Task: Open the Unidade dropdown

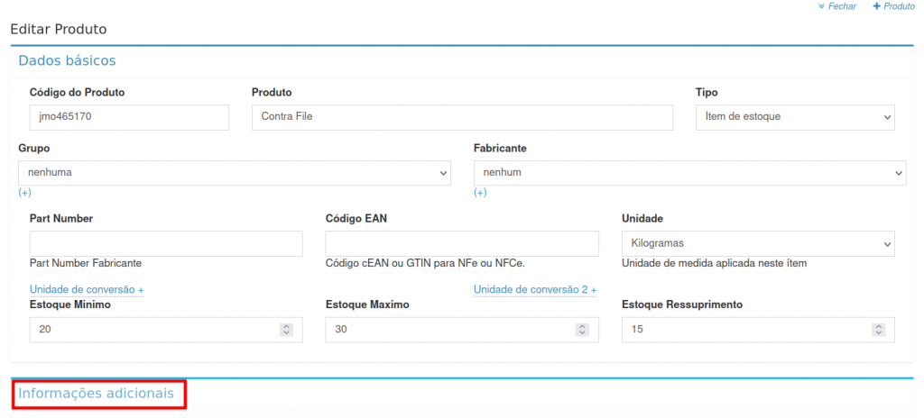Action: [x=758, y=244]
